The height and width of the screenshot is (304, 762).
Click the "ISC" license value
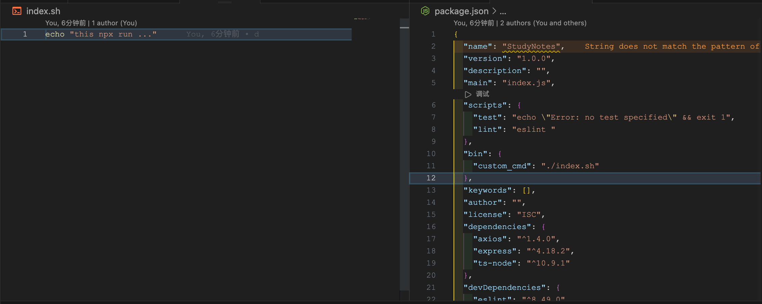(x=529, y=214)
